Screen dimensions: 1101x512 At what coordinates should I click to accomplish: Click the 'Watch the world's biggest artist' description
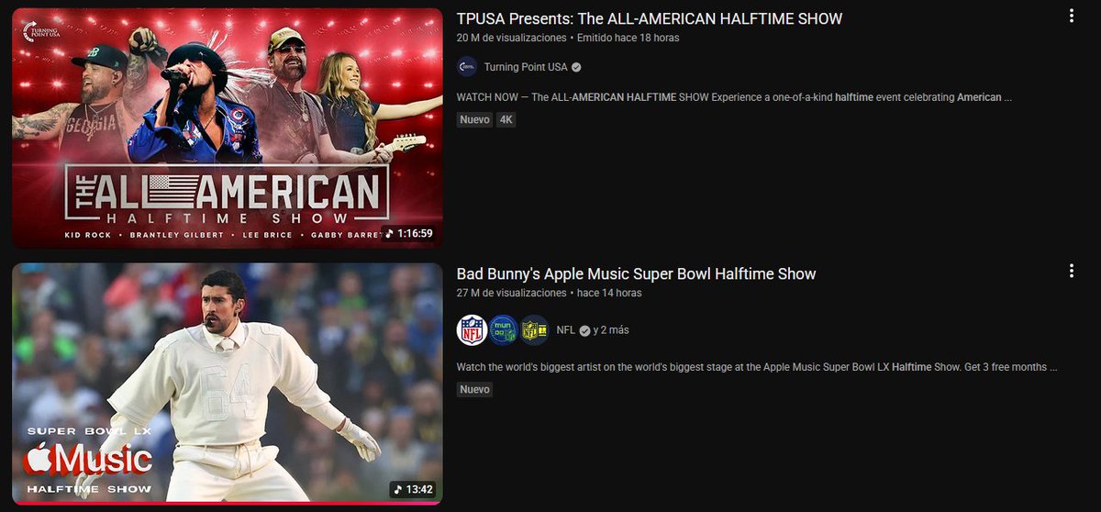click(757, 366)
